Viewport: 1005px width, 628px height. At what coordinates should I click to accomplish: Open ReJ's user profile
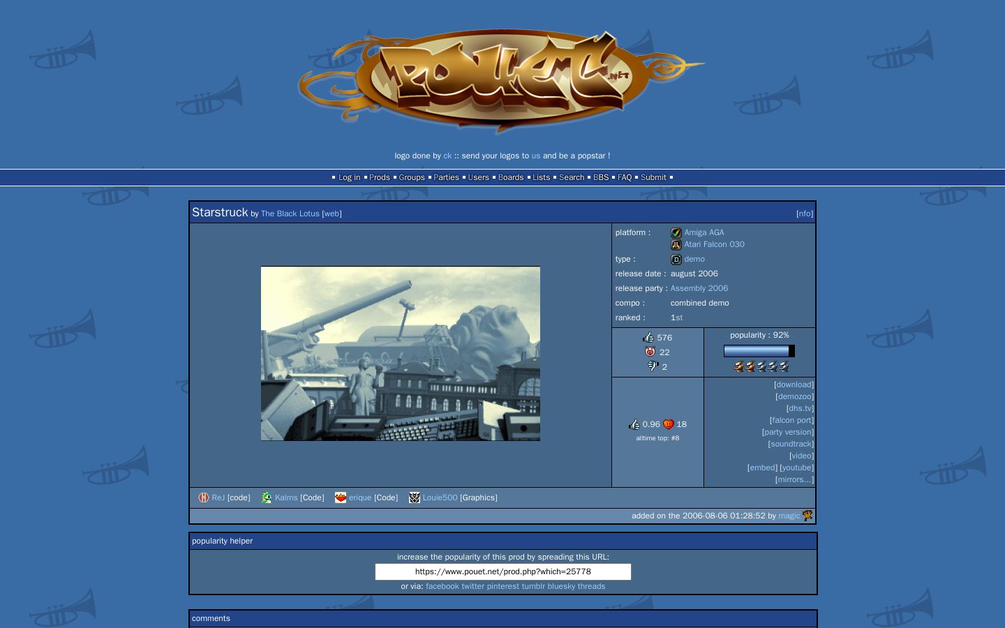pyautogui.click(x=218, y=498)
